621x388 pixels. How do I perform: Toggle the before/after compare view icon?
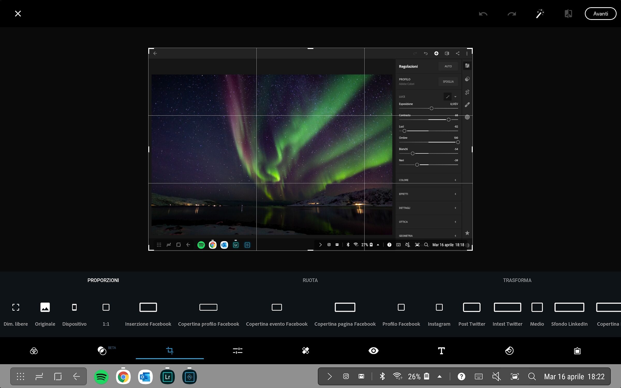568,14
